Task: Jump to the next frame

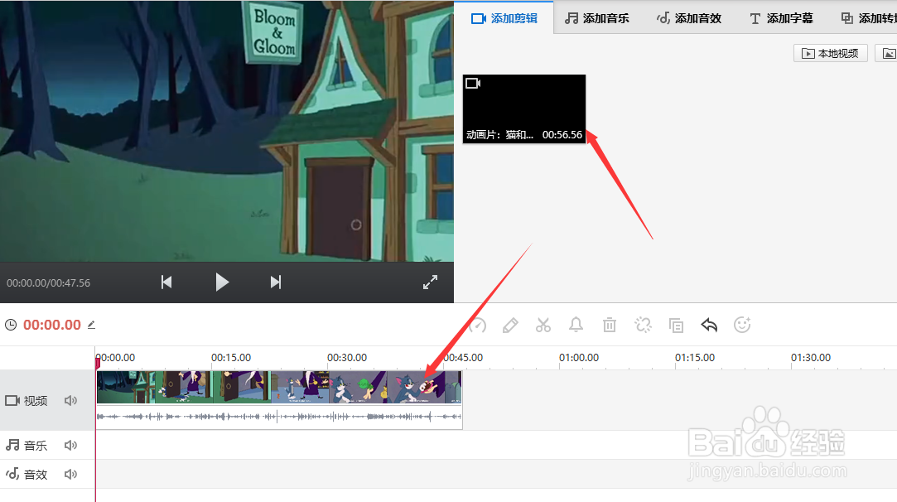Action: coord(276,282)
